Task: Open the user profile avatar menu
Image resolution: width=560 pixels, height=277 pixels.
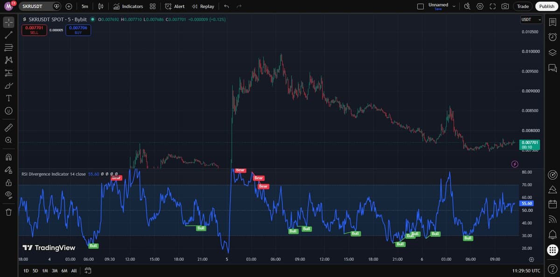Action: point(8,6)
